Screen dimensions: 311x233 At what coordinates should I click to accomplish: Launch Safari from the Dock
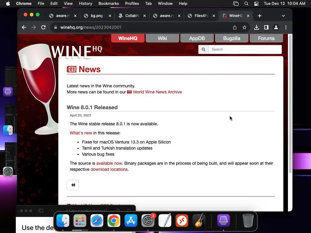click(97, 221)
